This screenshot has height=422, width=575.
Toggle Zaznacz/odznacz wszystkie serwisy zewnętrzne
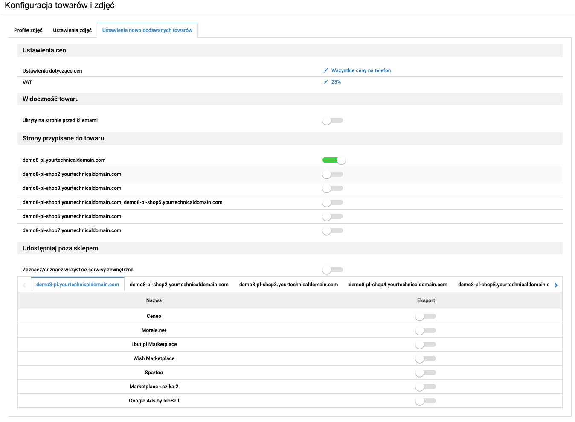[x=333, y=270]
